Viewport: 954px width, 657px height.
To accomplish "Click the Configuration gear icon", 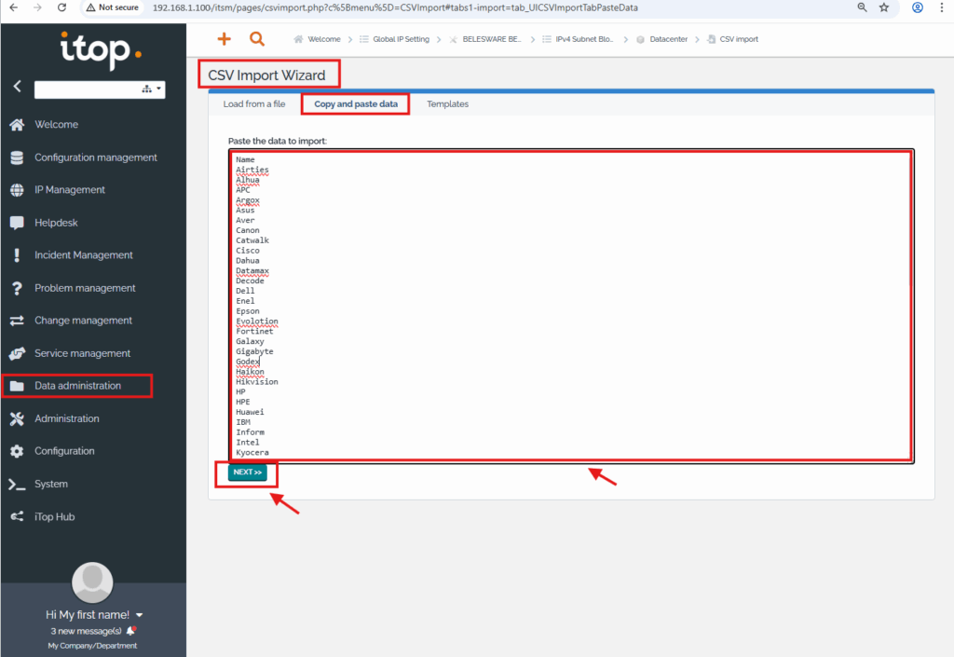I will (17, 451).
